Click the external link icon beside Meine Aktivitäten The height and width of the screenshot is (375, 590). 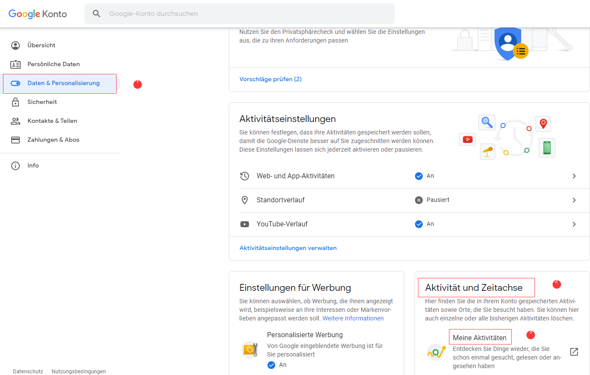click(x=574, y=352)
